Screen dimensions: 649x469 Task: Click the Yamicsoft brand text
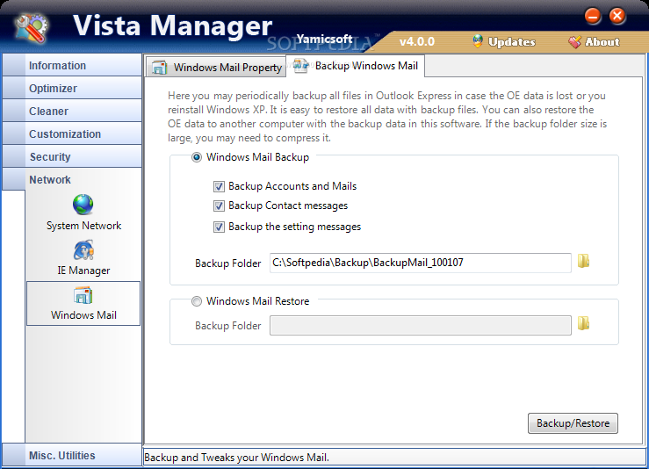325,40
